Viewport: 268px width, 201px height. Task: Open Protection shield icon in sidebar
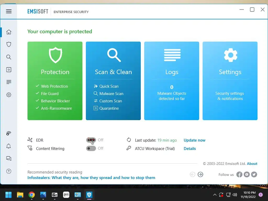tap(9, 44)
